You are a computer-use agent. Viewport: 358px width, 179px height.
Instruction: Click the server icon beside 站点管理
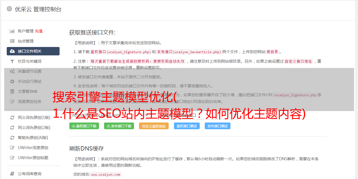(12, 41)
